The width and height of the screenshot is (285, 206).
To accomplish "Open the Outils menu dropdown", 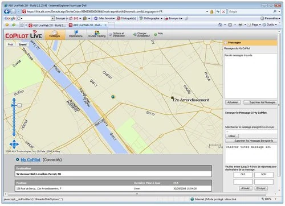I will [x=270, y=24].
